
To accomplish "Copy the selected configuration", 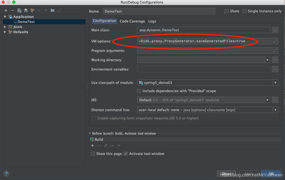I will click(x=19, y=10).
